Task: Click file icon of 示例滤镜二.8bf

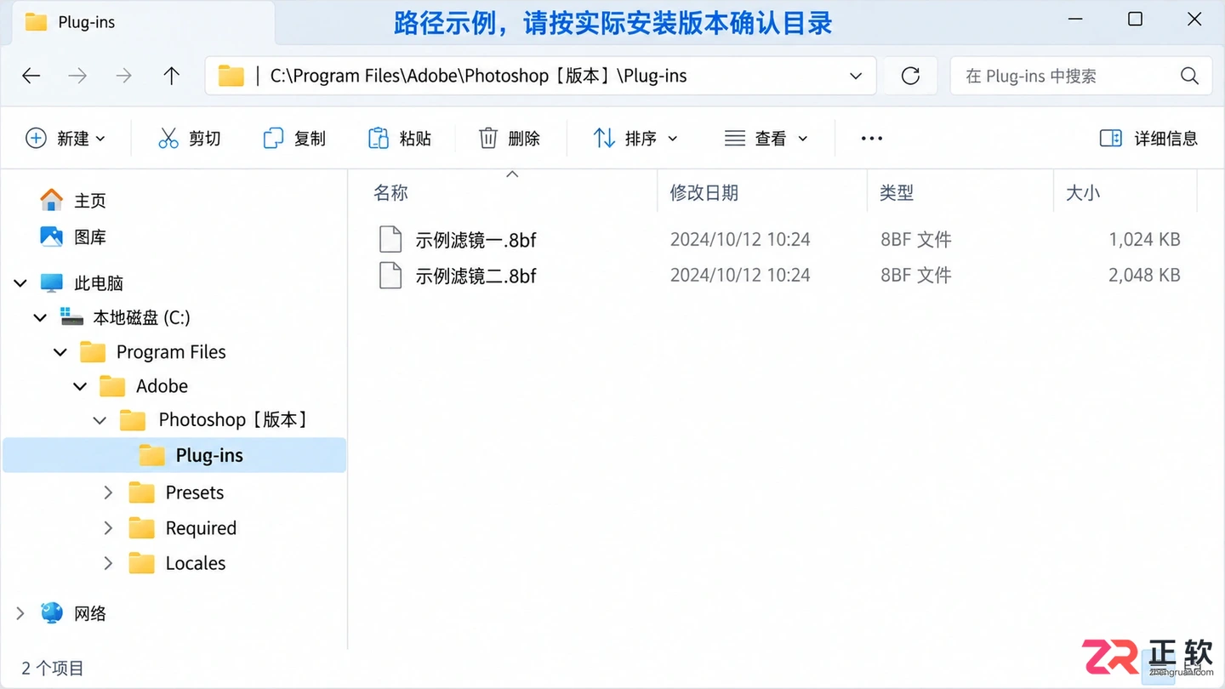Action: pyautogui.click(x=390, y=276)
